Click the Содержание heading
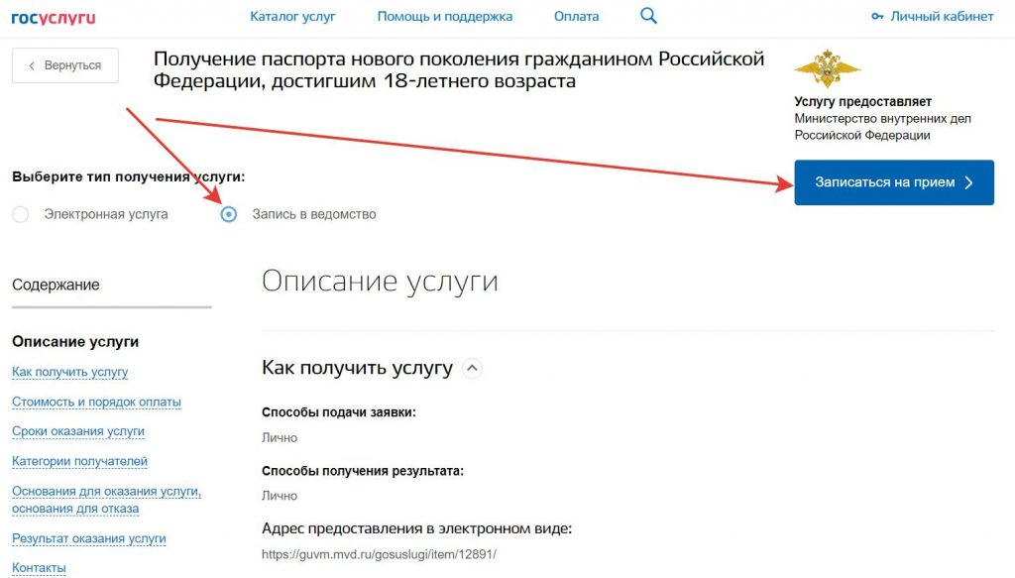1015x578 pixels. (x=56, y=285)
